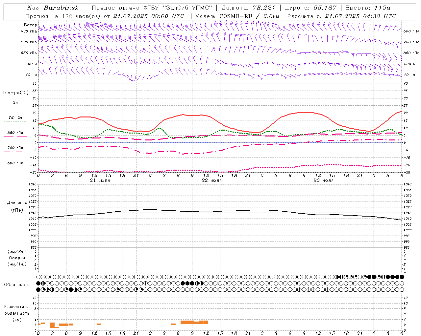Click the '21 июля' date label
Viewport: 421px width, 336px height.
(x=100, y=180)
